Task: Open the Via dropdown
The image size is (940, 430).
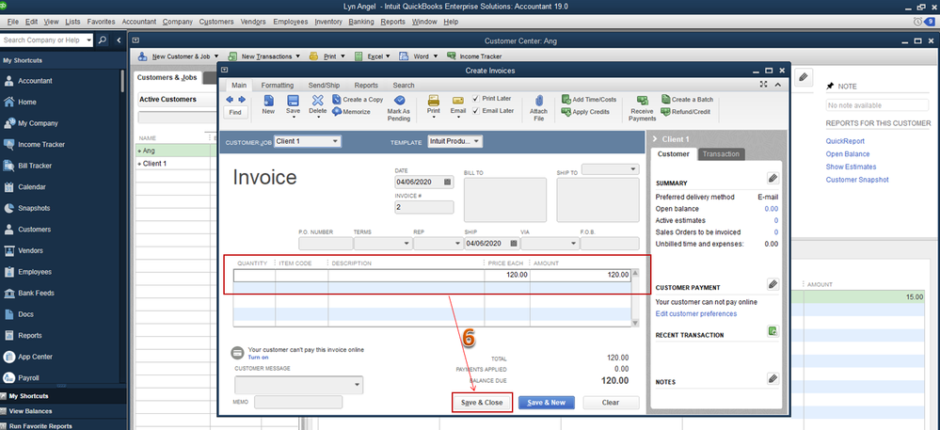Action: click(573, 244)
